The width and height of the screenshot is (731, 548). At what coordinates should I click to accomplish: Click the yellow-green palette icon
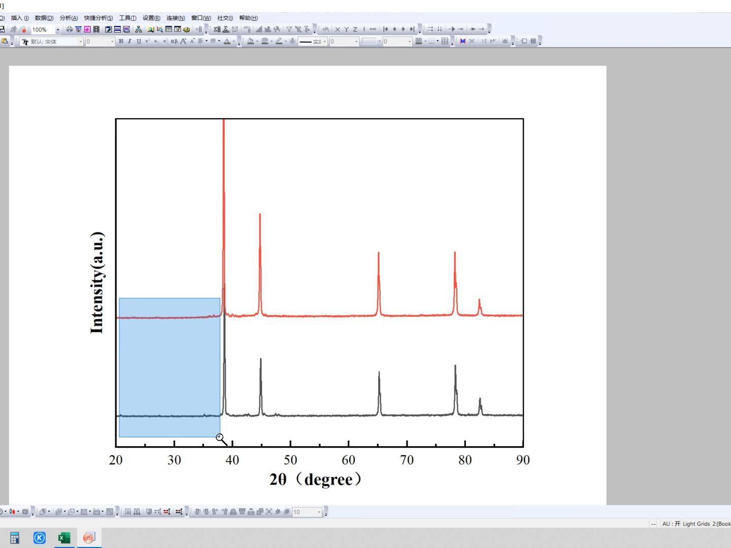pos(186,29)
